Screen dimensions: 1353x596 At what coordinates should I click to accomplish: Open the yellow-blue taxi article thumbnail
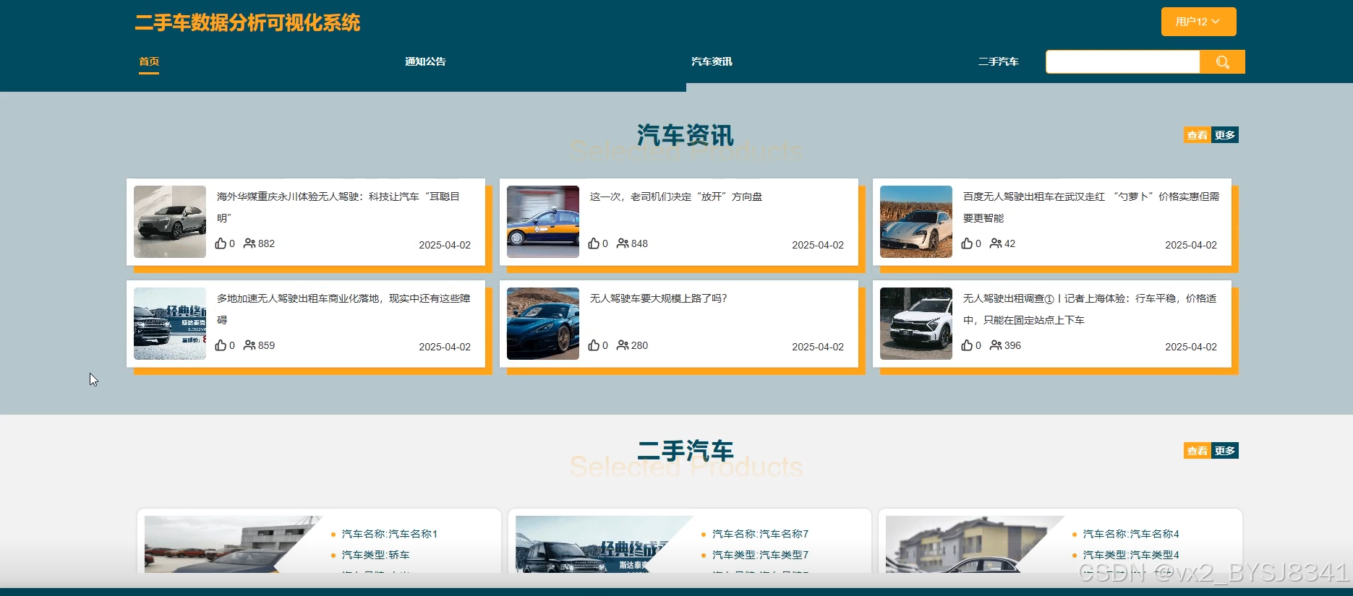pos(543,222)
